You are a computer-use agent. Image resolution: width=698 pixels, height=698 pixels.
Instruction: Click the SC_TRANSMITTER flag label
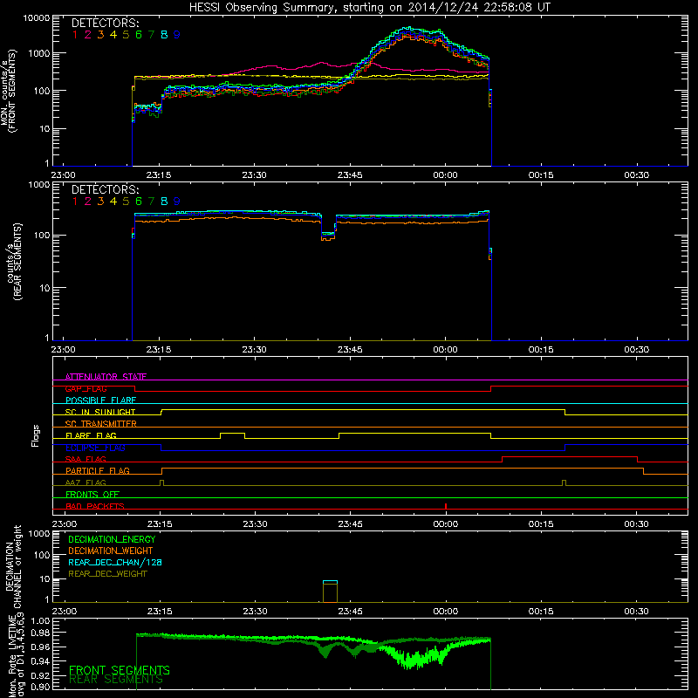100,423
